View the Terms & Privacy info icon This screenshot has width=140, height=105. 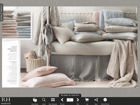point(105,100)
